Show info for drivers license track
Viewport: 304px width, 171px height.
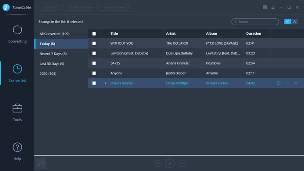pos(278,83)
